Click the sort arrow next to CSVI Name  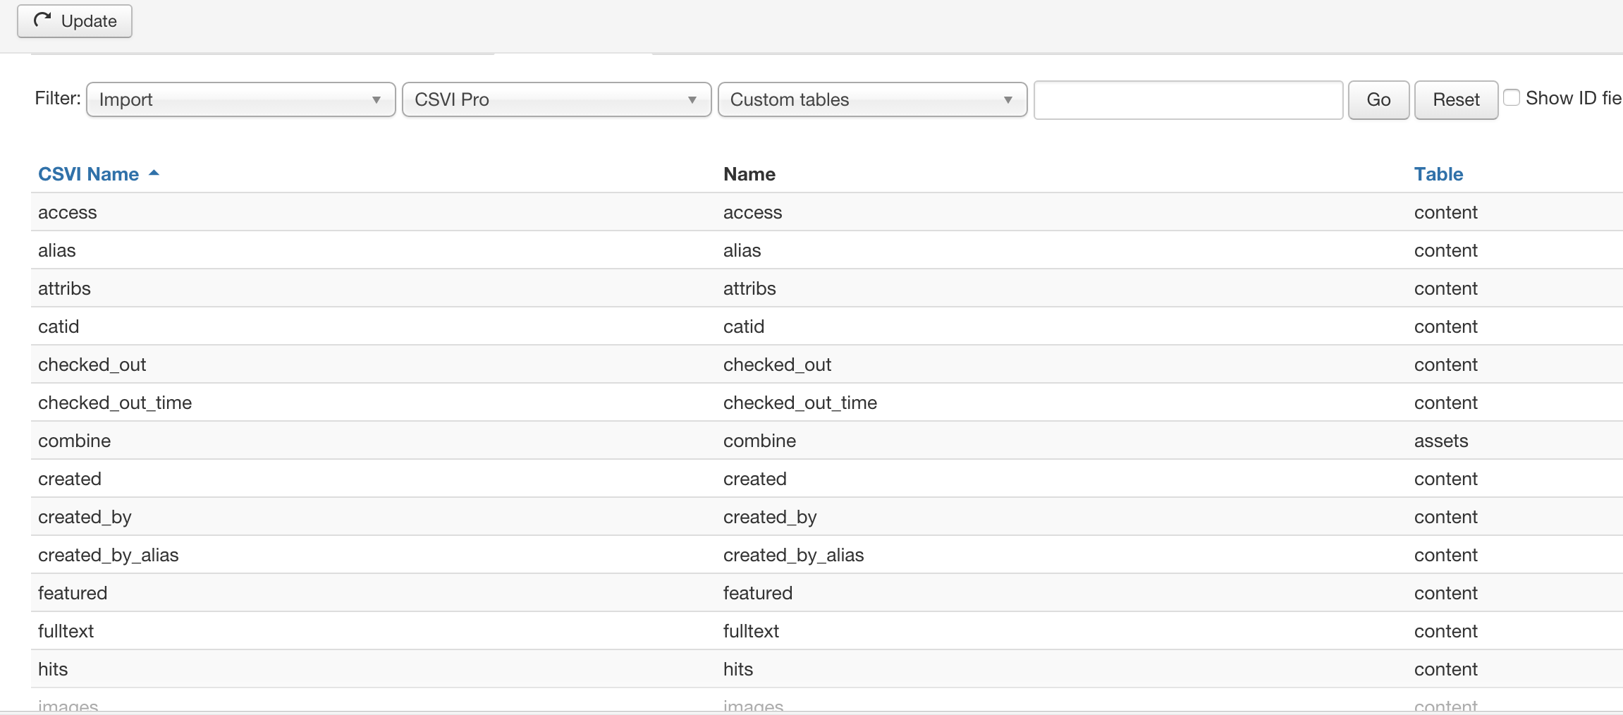click(154, 173)
